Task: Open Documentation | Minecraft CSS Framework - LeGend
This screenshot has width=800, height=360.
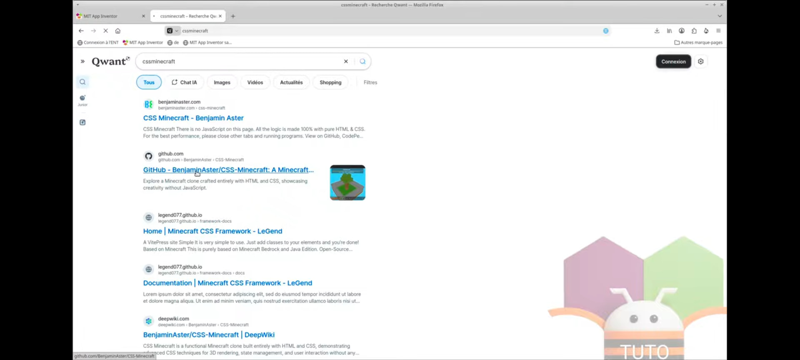Action: 227,283
